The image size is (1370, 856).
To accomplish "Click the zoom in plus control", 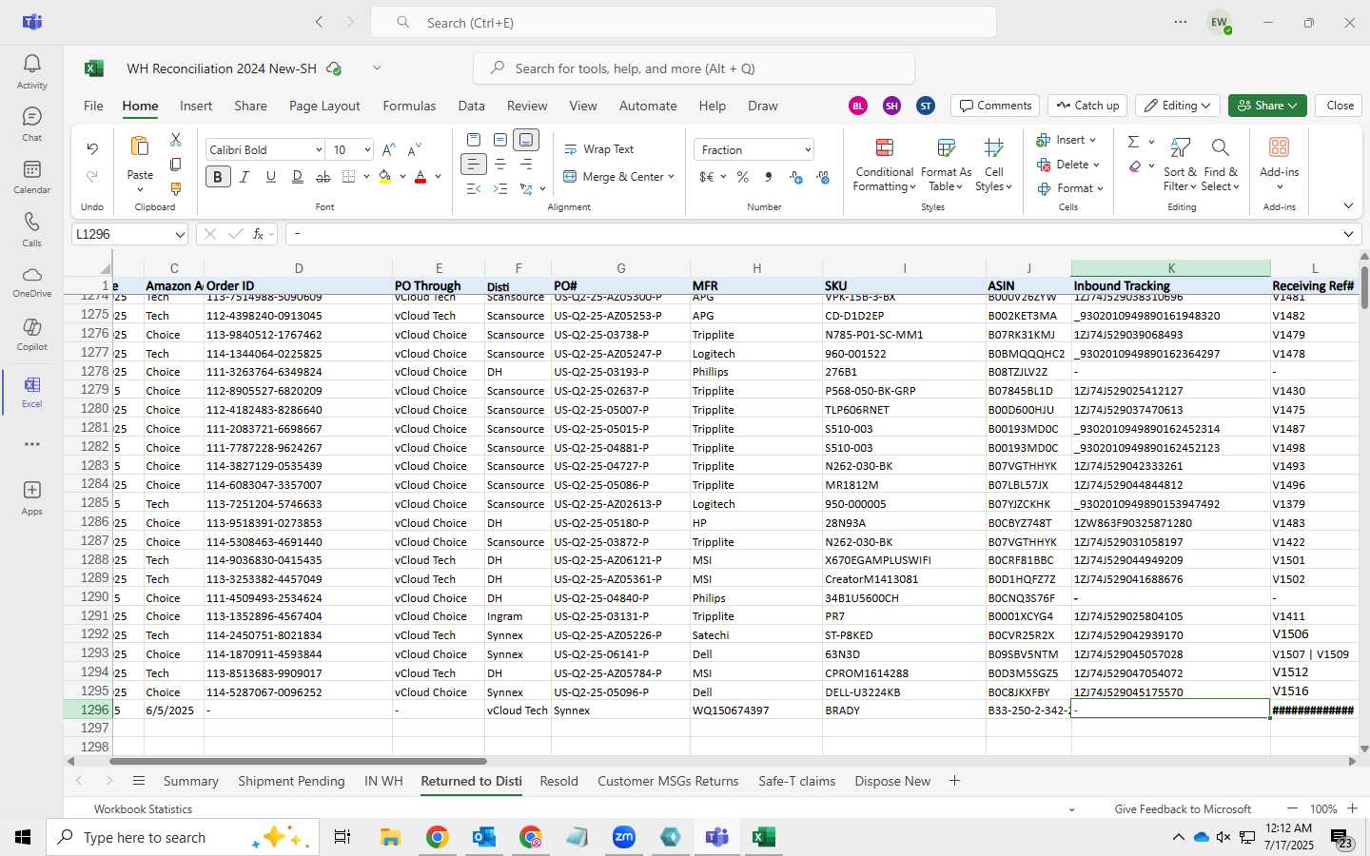I will coord(1352,808).
